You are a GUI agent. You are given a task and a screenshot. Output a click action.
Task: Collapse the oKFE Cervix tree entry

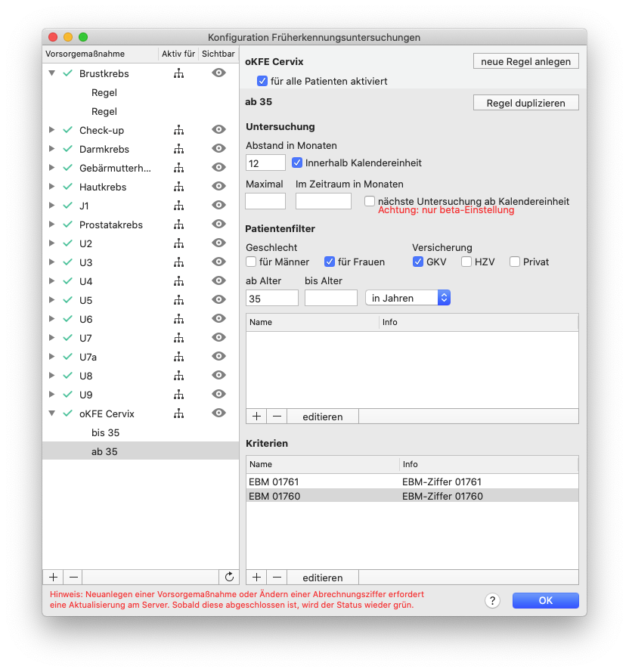(x=52, y=413)
